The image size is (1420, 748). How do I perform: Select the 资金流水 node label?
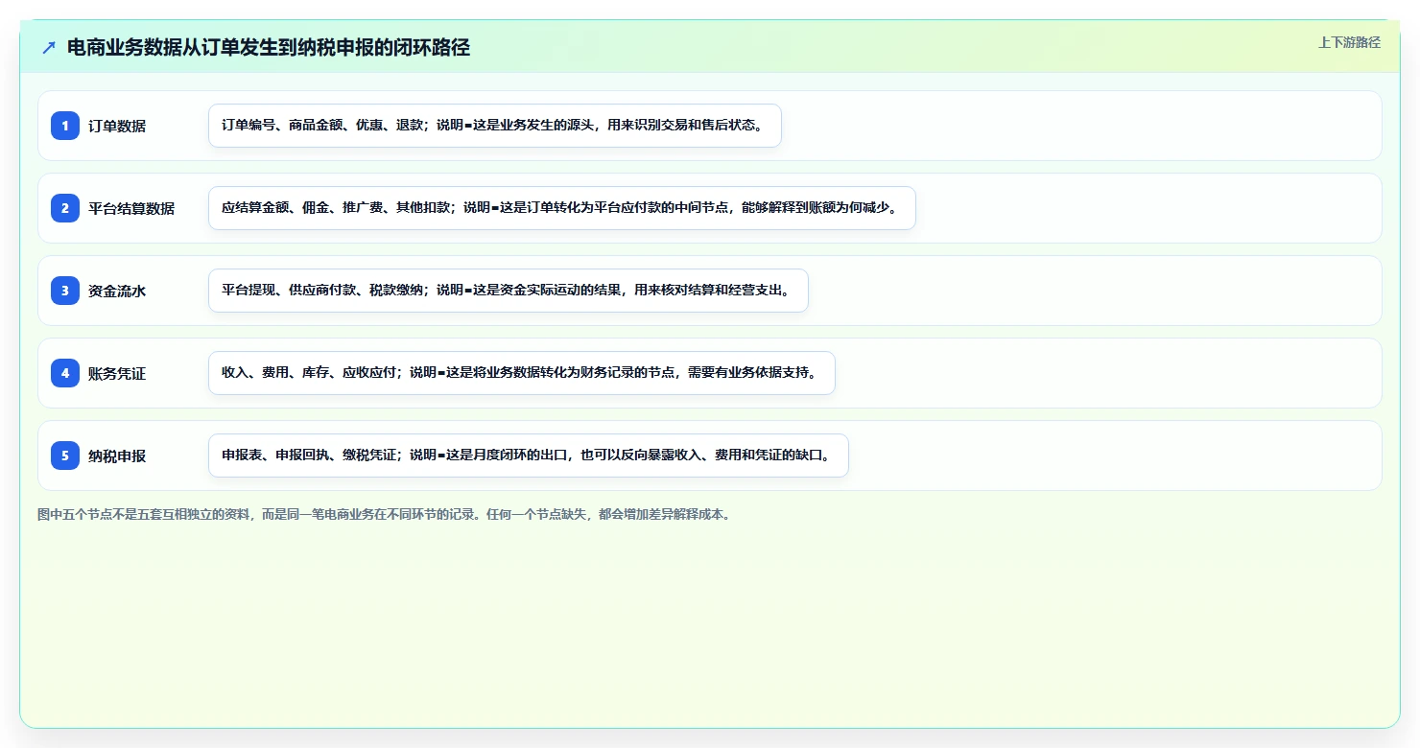[117, 291]
